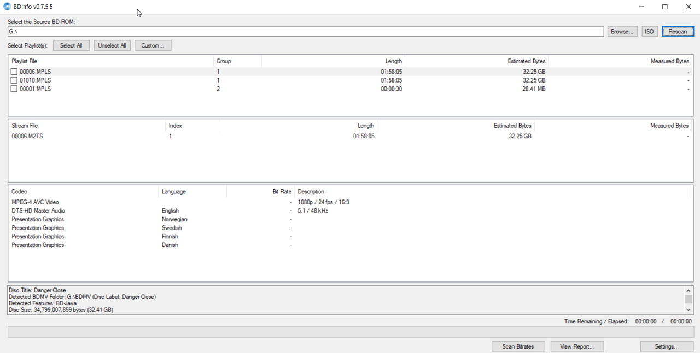
Task: Select the Danish subtitle row
Action: [x=350, y=245]
